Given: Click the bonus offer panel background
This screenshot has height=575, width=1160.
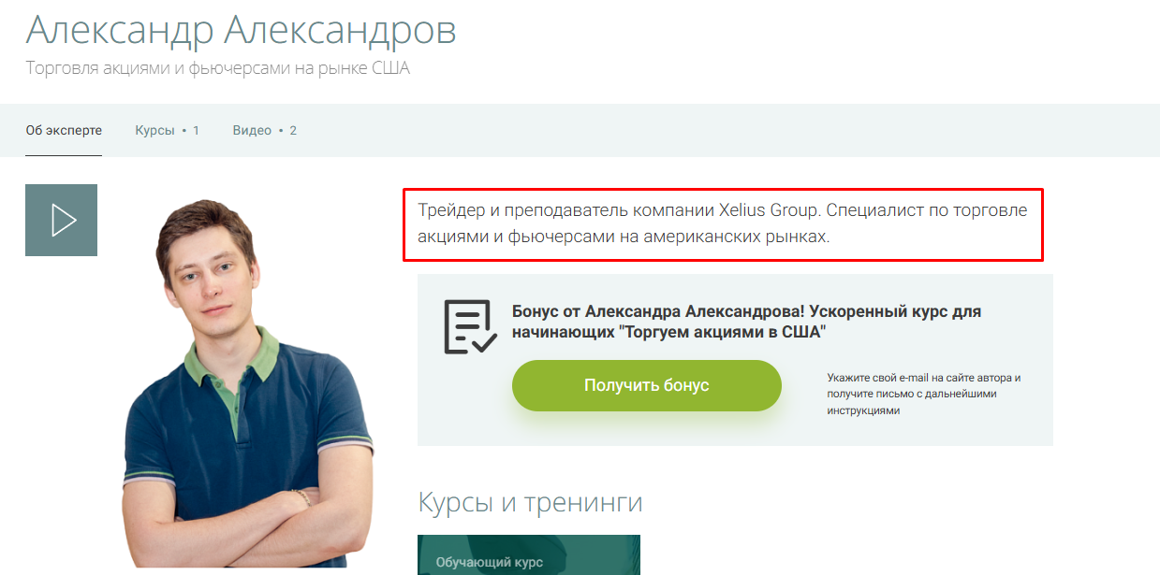Looking at the screenshot, I should click(x=936, y=309).
